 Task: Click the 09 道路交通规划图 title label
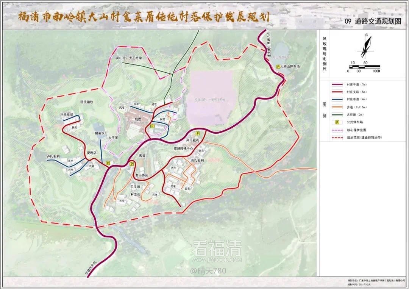click(372, 22)
